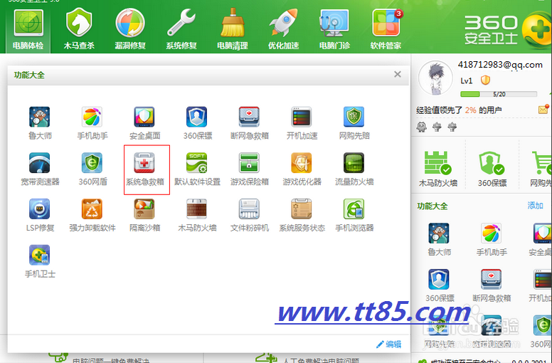Launch 鲁大师 in the 功能大全 dialog
The height and width of the screenshot is (363, 552).
[39, 122]
